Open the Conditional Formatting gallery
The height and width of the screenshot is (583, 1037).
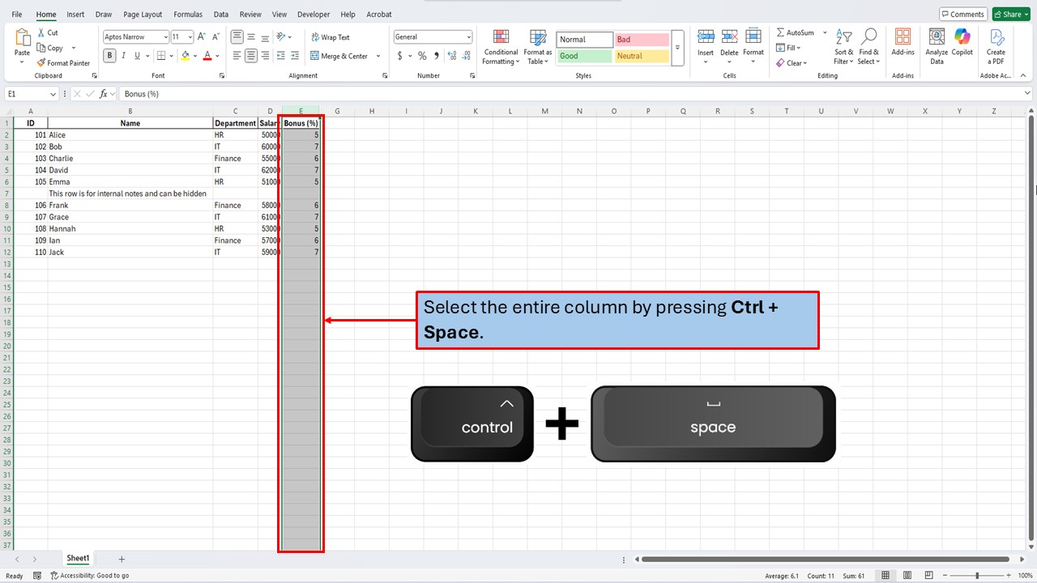coord(500,47)
